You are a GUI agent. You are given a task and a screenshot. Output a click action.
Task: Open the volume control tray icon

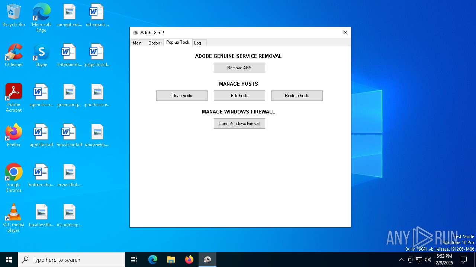point(428,260)
